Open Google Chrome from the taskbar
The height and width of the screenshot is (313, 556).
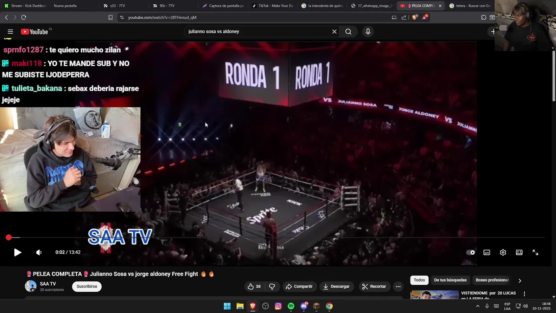point(329,306)
